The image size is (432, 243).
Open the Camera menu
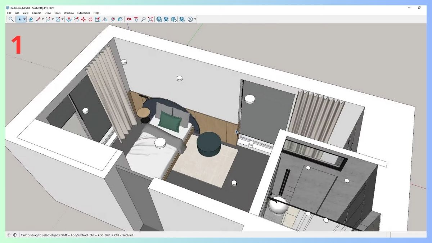click(37, 13)
